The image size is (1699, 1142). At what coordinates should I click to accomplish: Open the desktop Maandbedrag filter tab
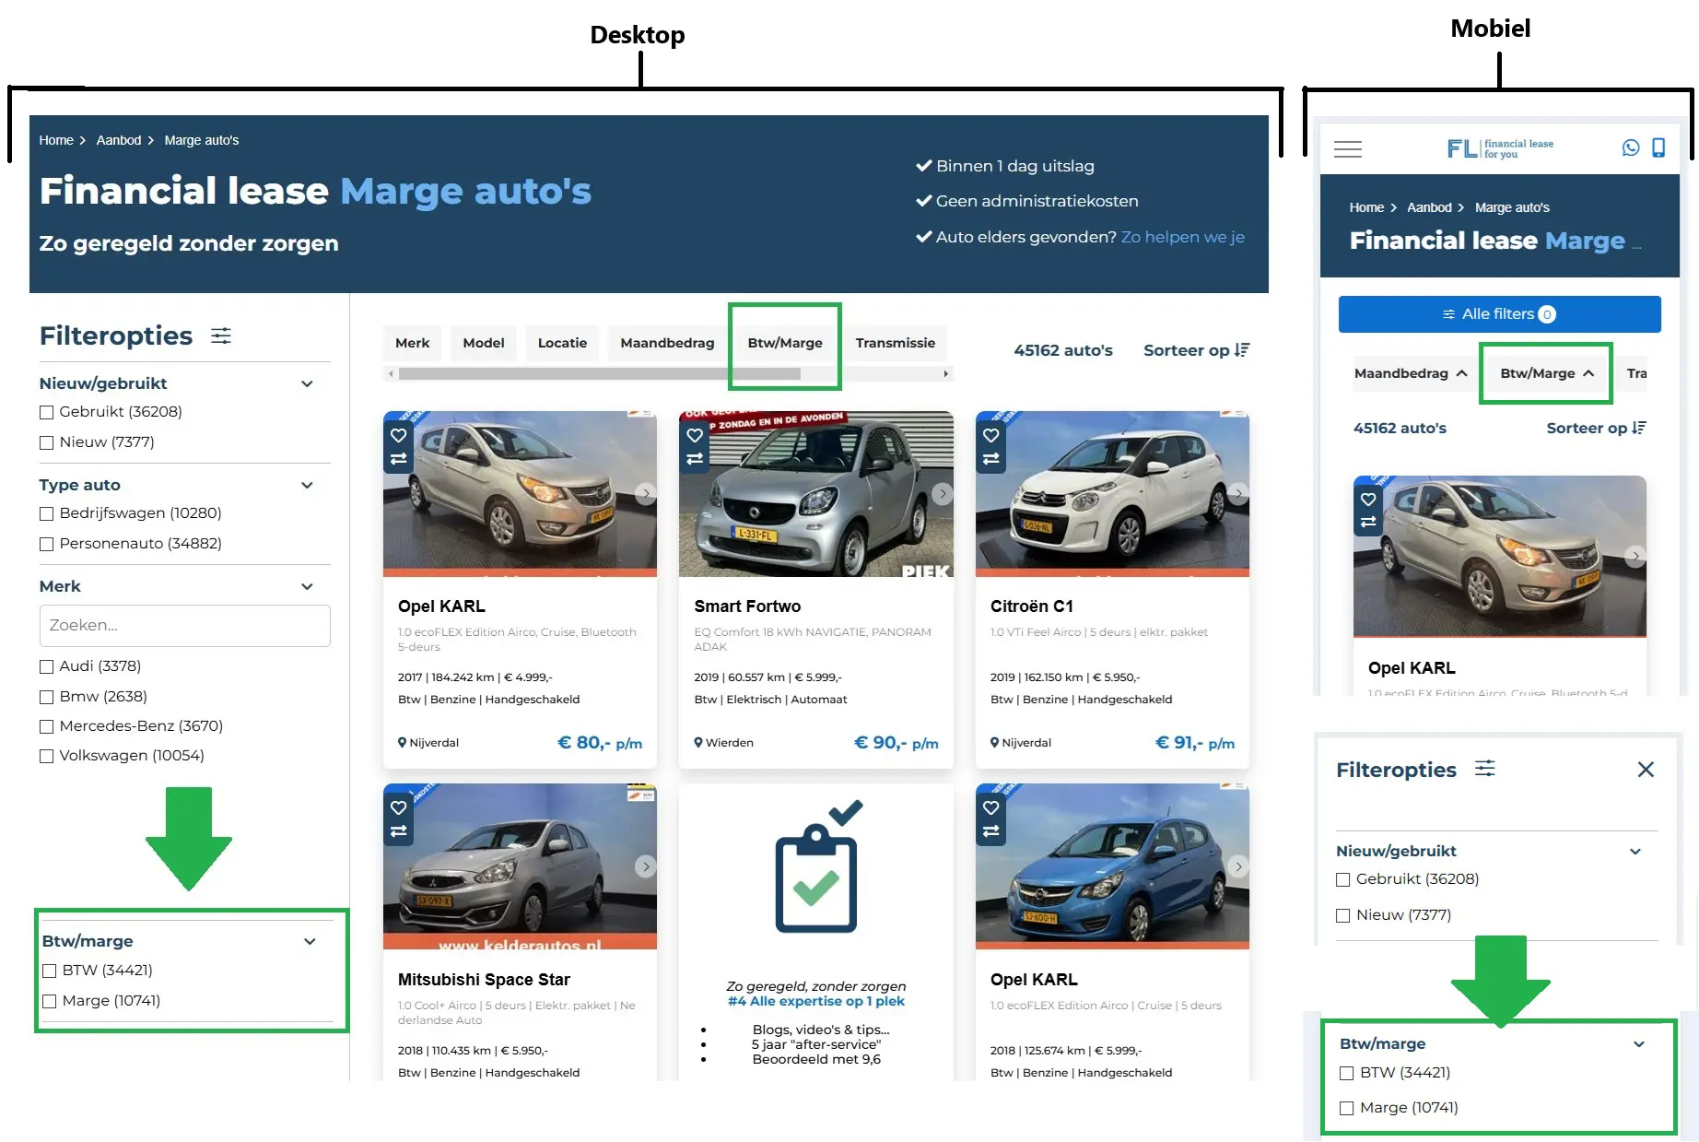pos(667,343)
